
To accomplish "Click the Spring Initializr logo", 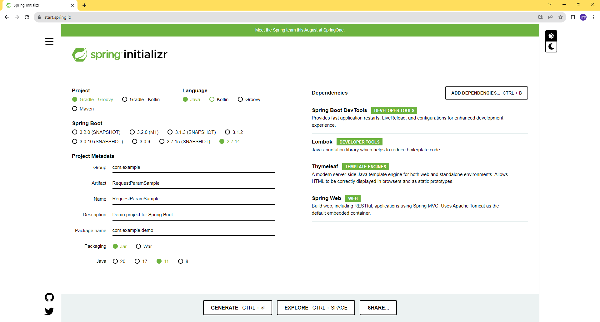I will [x=120, y=55].
